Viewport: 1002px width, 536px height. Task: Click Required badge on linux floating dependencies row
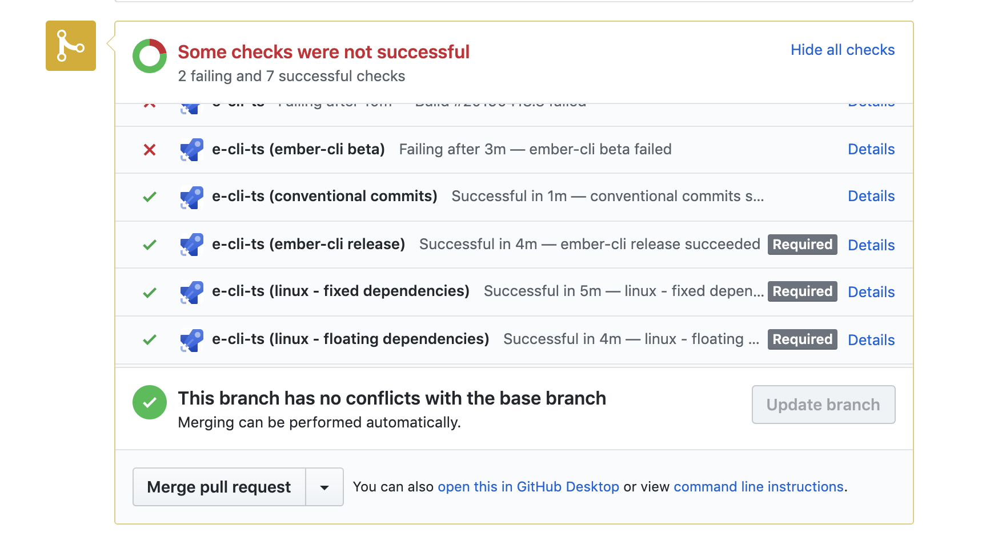802,339
